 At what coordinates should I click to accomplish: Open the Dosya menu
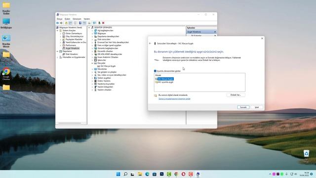point(59,19)
